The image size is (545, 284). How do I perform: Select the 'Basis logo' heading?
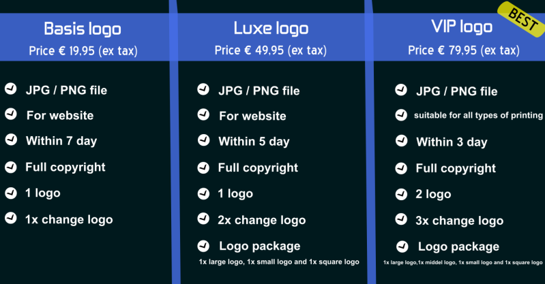(x=83, y=29)
